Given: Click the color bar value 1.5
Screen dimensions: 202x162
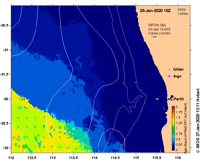Looking at the screenshot, I should point(178,117).
